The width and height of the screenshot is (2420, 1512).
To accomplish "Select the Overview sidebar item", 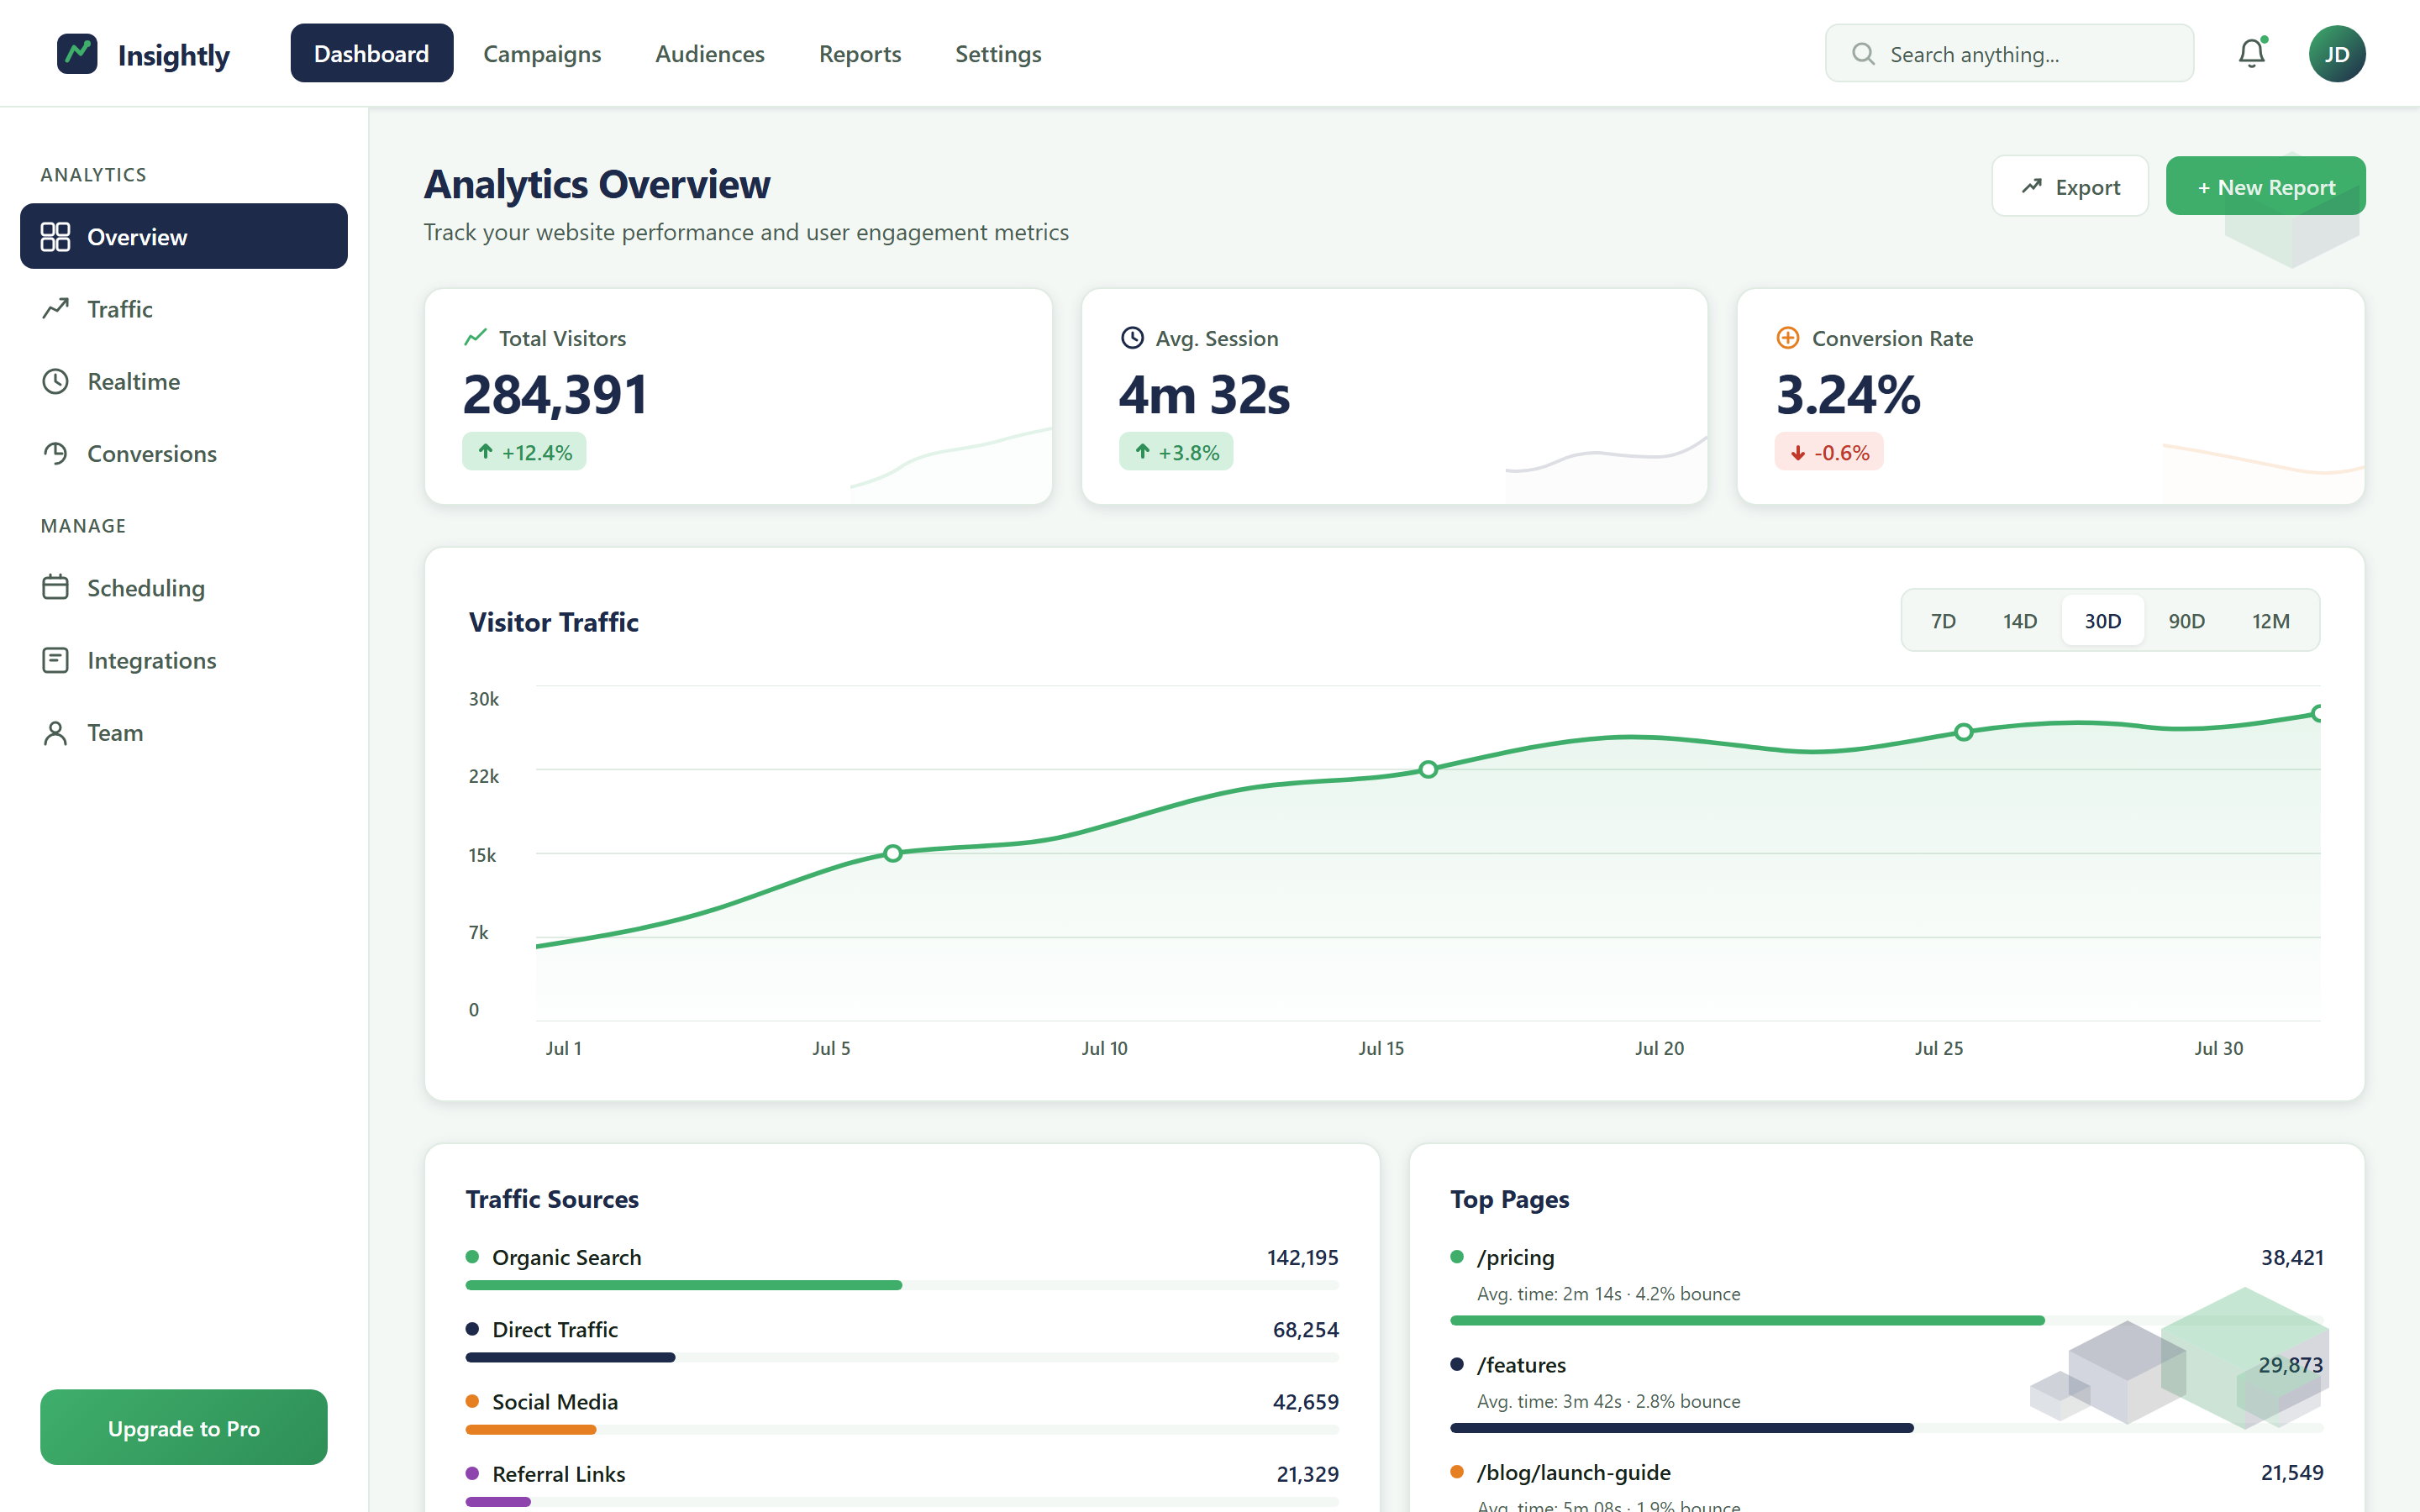I will tap(184, 236).
